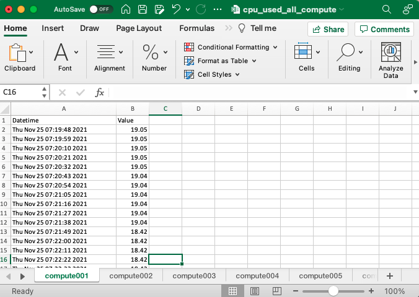
Task: Open the Comments pane button
Action: point(384,29)
